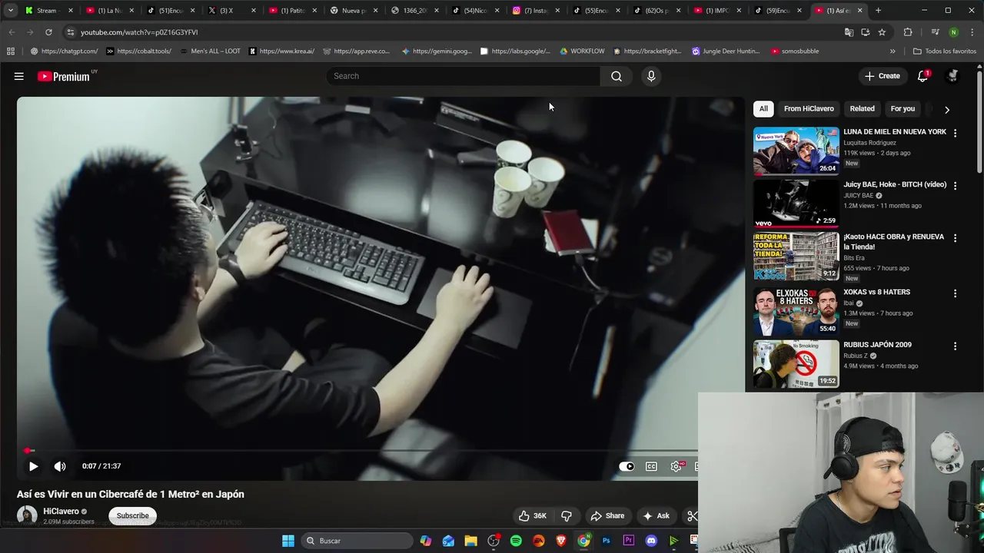Open the YouTube hamburger guide menu
The image size is (984, 553).
click(19, 76)
